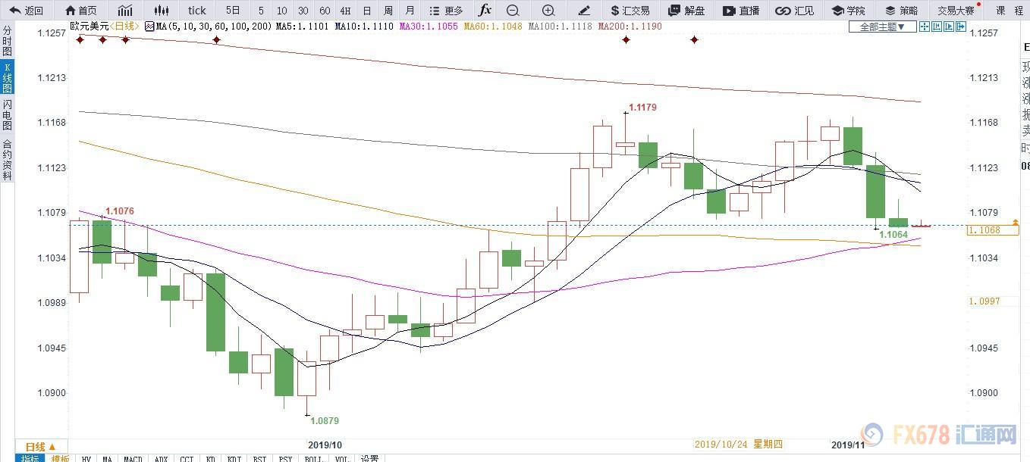Select the RSI indicator tab
The image size is (1030, 462).
(260, 458)
